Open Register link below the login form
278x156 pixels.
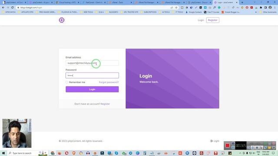pos(105,104)
